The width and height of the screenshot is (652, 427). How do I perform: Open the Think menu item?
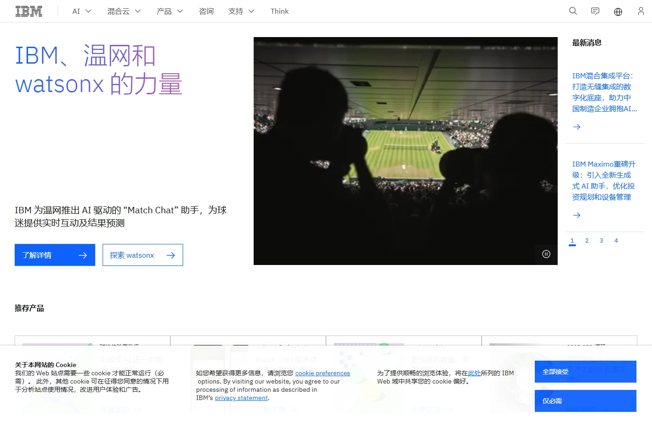coord(279,11)
